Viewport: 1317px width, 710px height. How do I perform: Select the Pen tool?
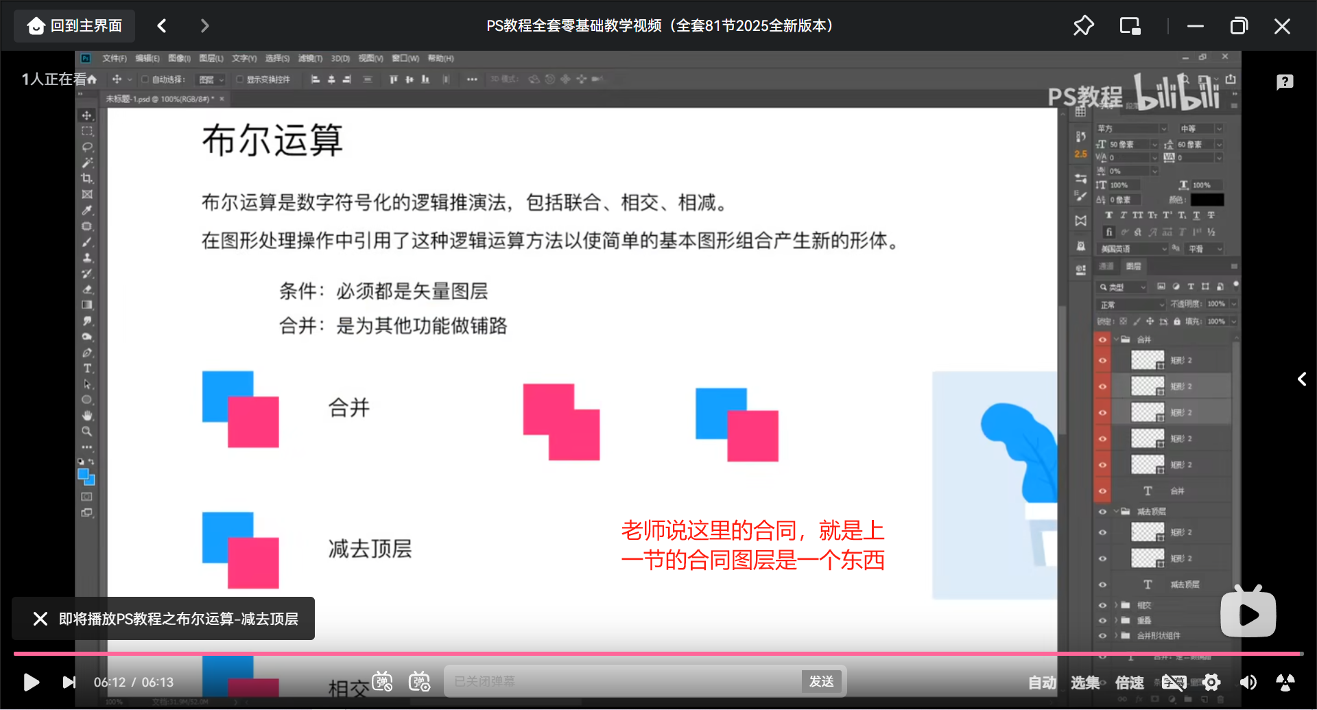[87, 353]
